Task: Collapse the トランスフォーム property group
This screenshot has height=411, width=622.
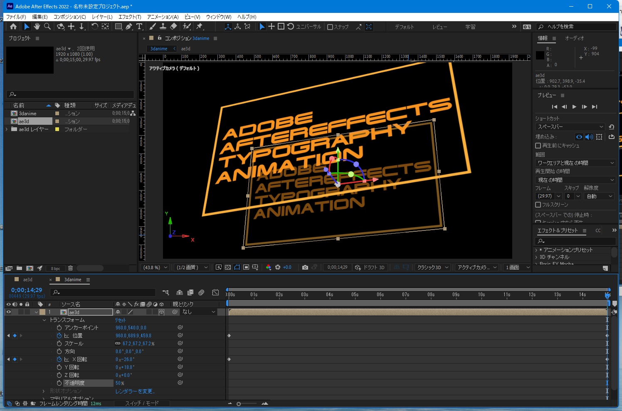Action: pos(44,320)
